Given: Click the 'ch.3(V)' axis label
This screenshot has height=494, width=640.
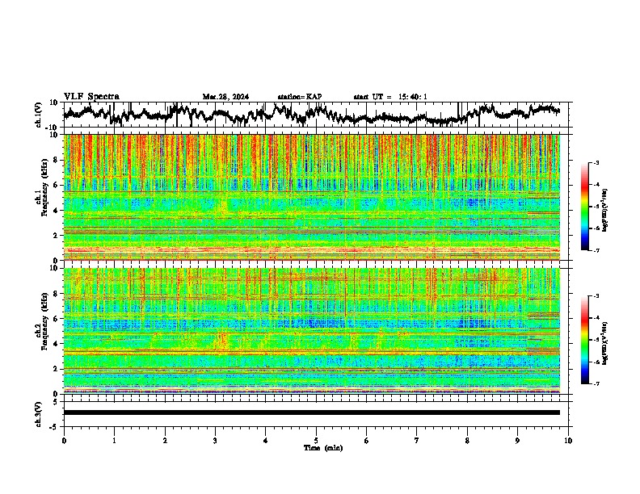Looking at the screenshot, I should (39, 414).
